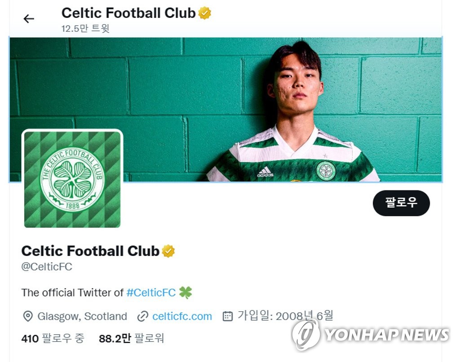View the 88.2만 팔로워 followers list
The image size is (460, 362).
point(132,339)
